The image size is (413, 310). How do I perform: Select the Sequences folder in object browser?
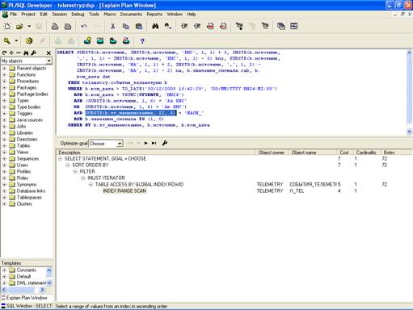27,158
